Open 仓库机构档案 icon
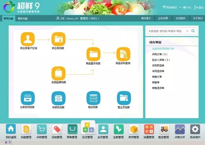This screenshot has width=205, height=145. 28,98
